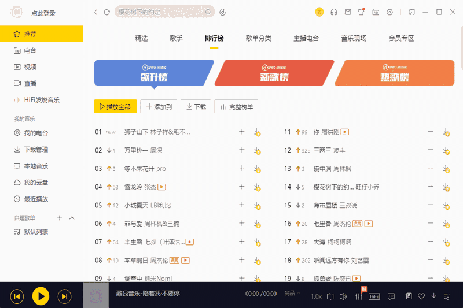
Task: Switch to the 歌手 tab
Action: pyautogui.click(x=177, y=38)
